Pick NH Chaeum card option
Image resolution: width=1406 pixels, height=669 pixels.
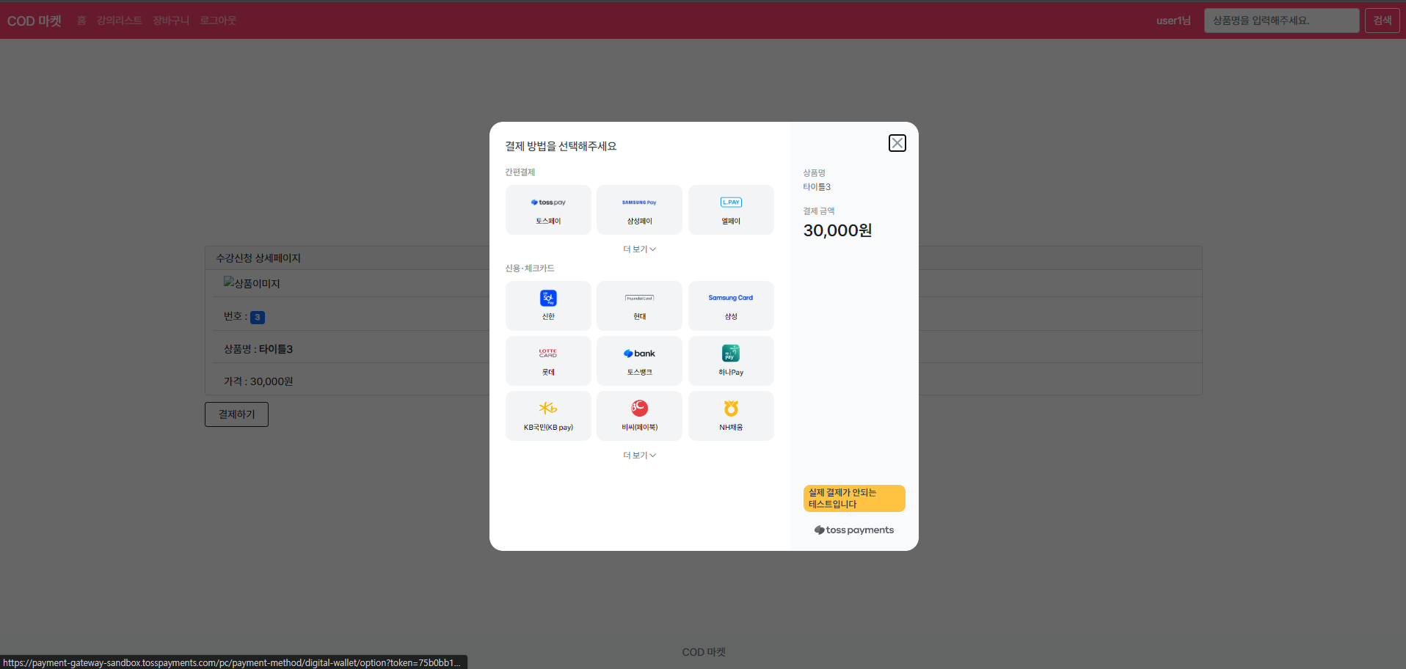tap(731, 416)
